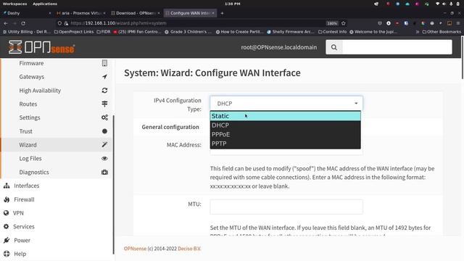This screenshot has width=464, height=261.
Task: Choose PPPoE from the dropdown list
Action: point(285,134)
